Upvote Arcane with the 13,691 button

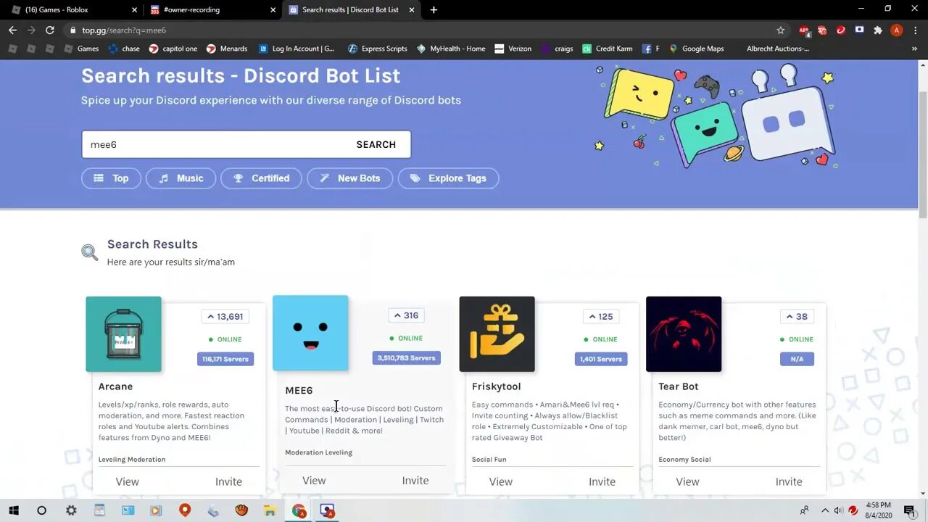click(225, 316)
